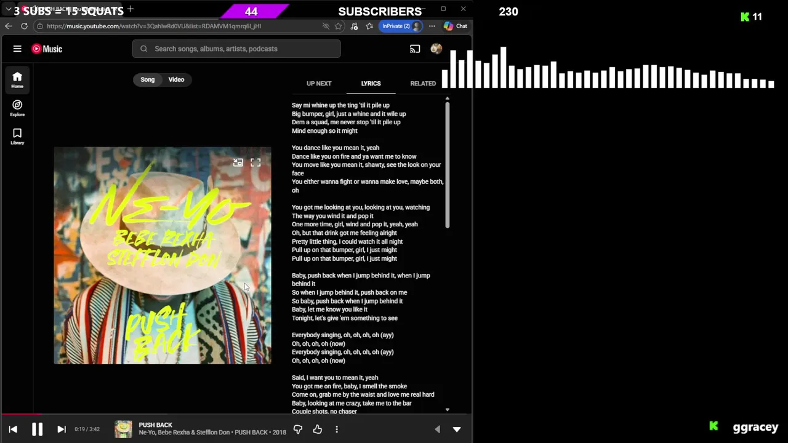The width and height of the screenshot is (788, 443).
Task: Click lyric 'Said, I want you to mean it'
Action: 335,378
